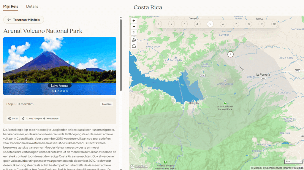
Task: Click the Improve this map link
Action: pyautogui.click(x=293, y=168)
